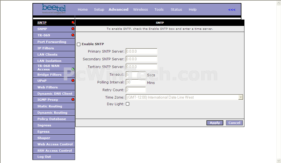Go to TR-069 settings
281x163 pixels.
pyautogui.click(x=43, y=35)
